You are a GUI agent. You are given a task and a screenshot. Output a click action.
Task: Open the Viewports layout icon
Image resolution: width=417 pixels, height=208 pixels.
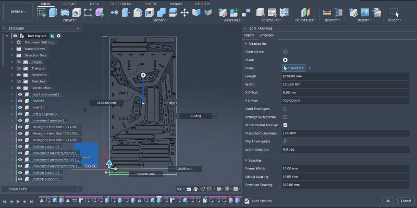[236, 189]
